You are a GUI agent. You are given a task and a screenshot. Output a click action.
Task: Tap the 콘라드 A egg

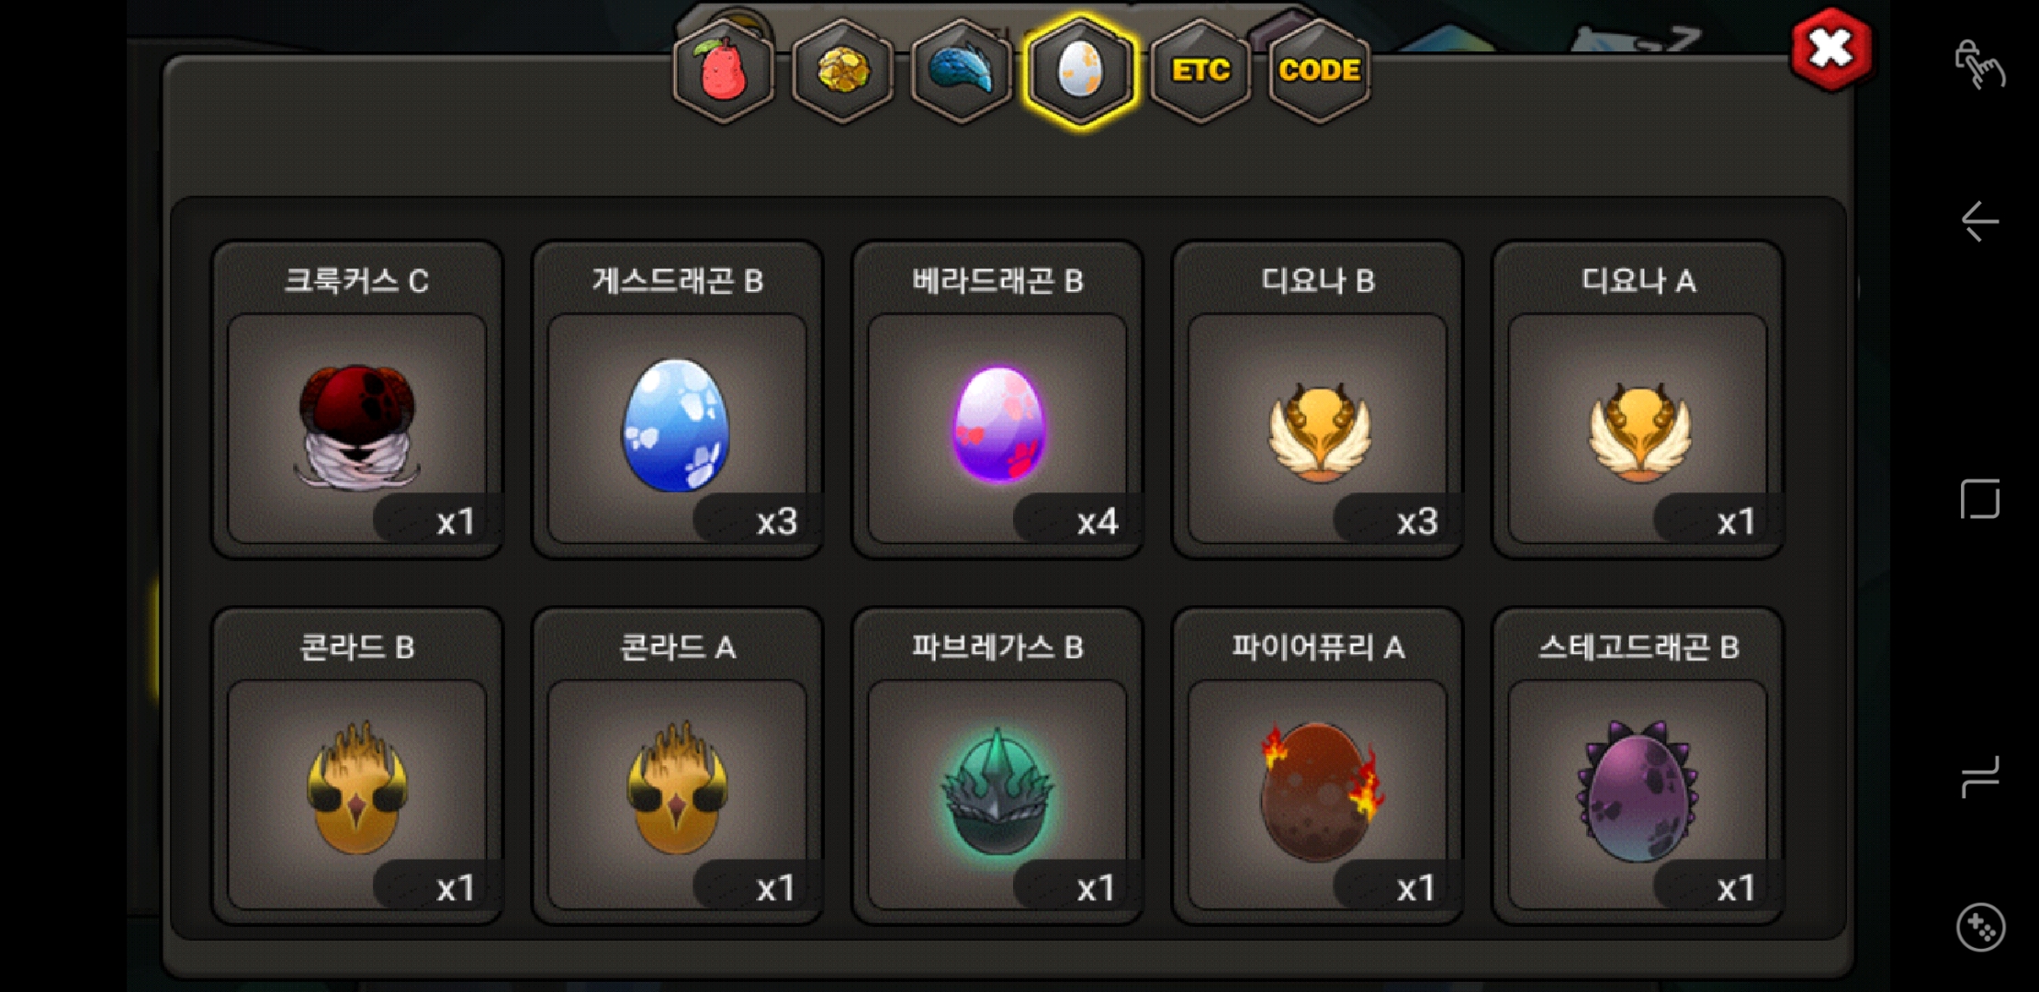[x=677, y=766]
